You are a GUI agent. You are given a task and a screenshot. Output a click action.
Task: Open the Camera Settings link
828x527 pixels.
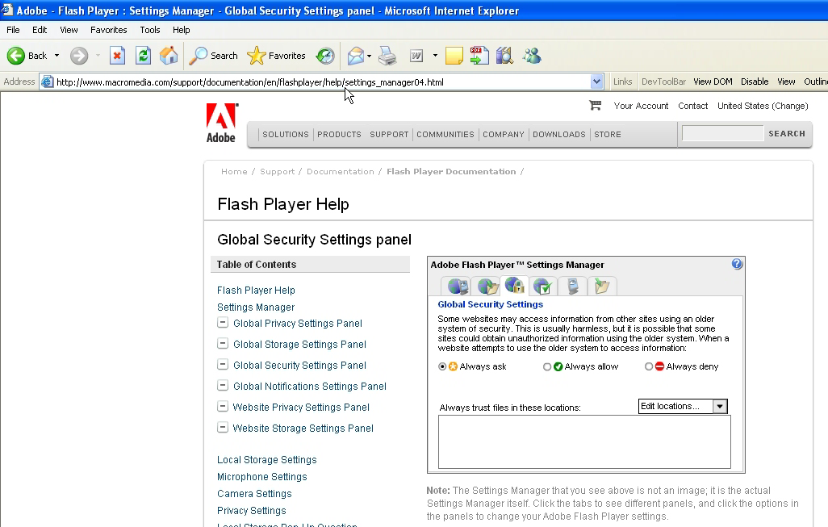pos(254,494)
